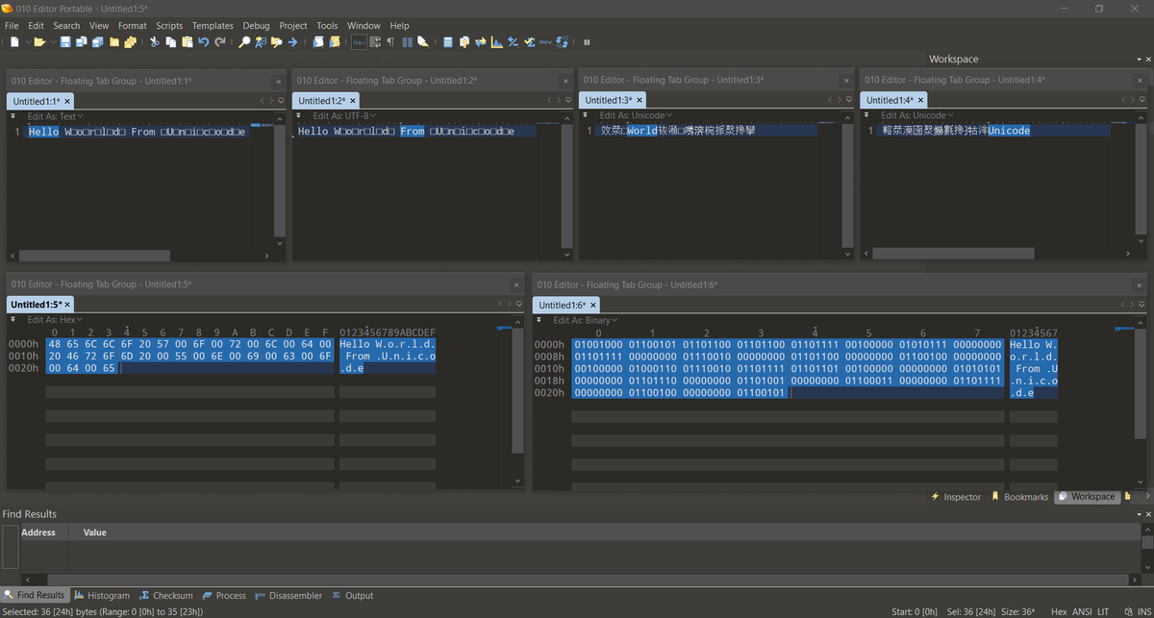
Task: Click the Checksum icon in the toolbar
Action: (529, 42)
